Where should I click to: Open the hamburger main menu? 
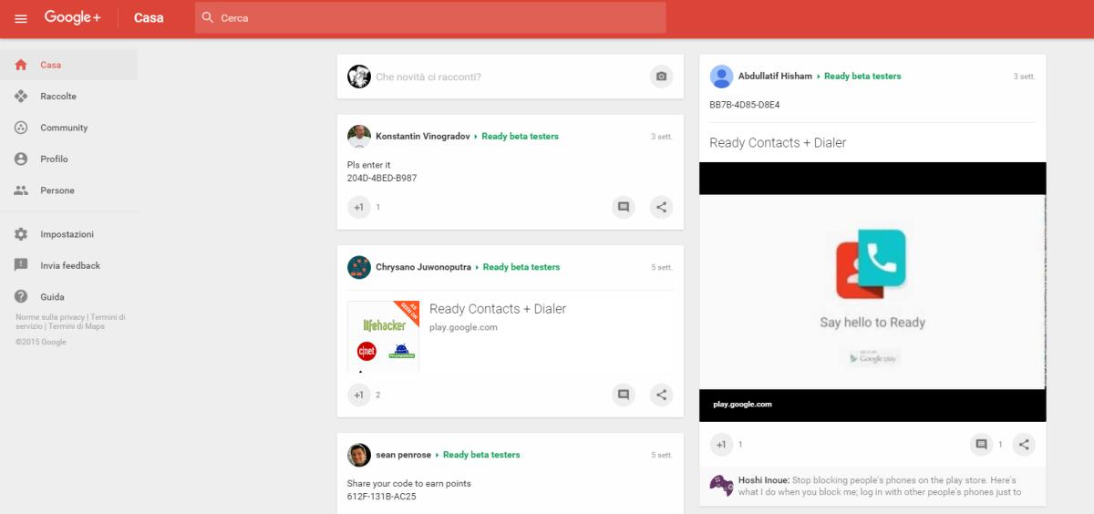21,18
